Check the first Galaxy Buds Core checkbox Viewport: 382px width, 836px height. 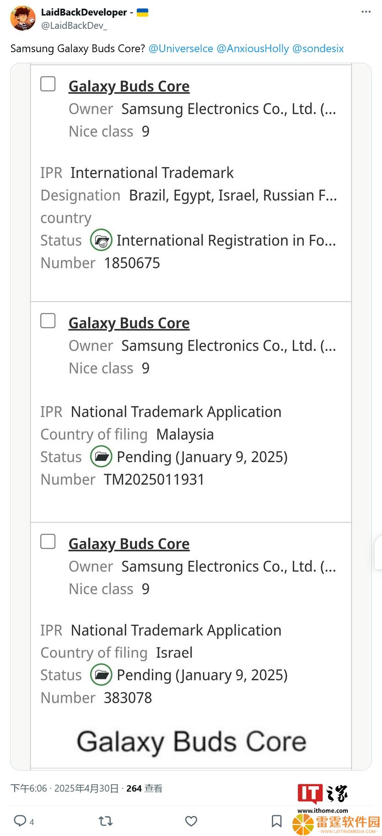coord(48,84)
